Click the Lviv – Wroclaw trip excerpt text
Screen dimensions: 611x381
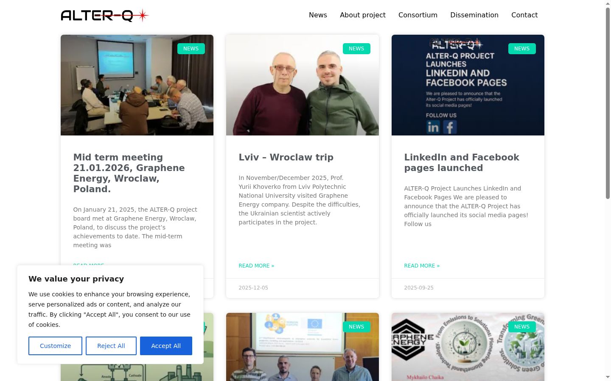click(x=300, y=200)
